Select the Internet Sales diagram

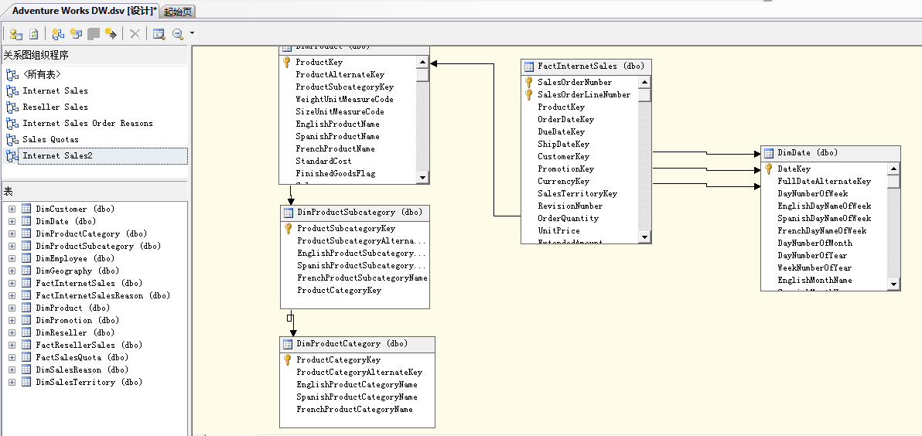tap(55, 90)
